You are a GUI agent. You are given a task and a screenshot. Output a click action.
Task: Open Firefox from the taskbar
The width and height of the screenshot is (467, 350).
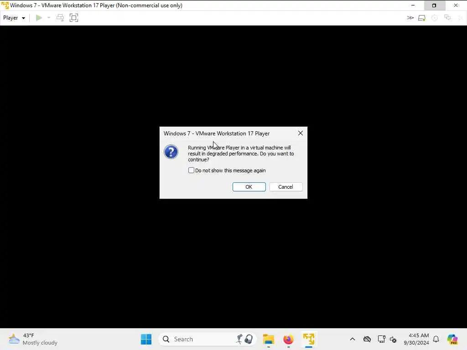[x=288, y=339]
